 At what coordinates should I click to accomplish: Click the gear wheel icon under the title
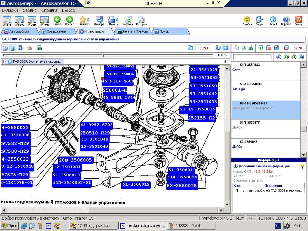(x=20, y=48)
